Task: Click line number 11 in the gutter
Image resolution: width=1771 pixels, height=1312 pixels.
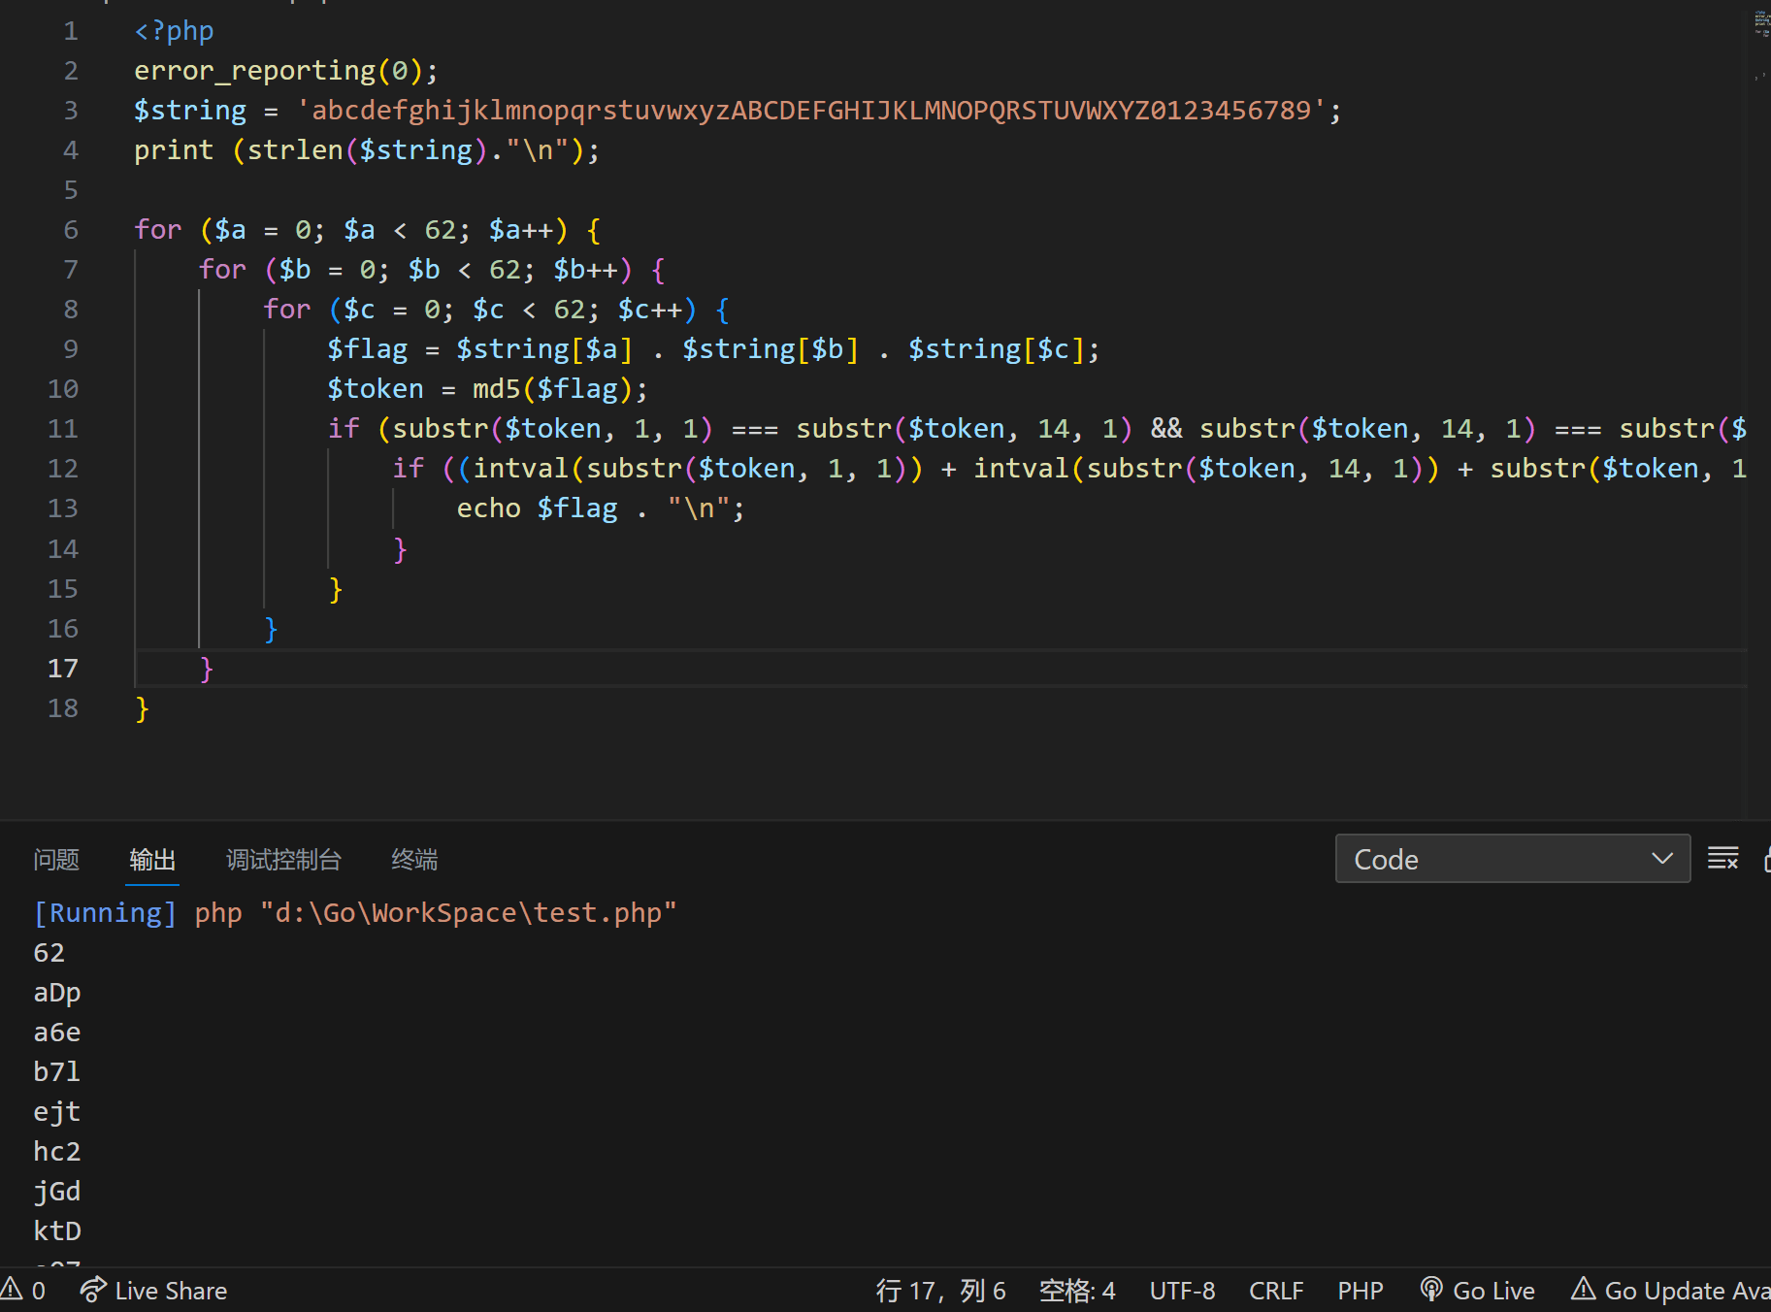Action: pos(63,429)
